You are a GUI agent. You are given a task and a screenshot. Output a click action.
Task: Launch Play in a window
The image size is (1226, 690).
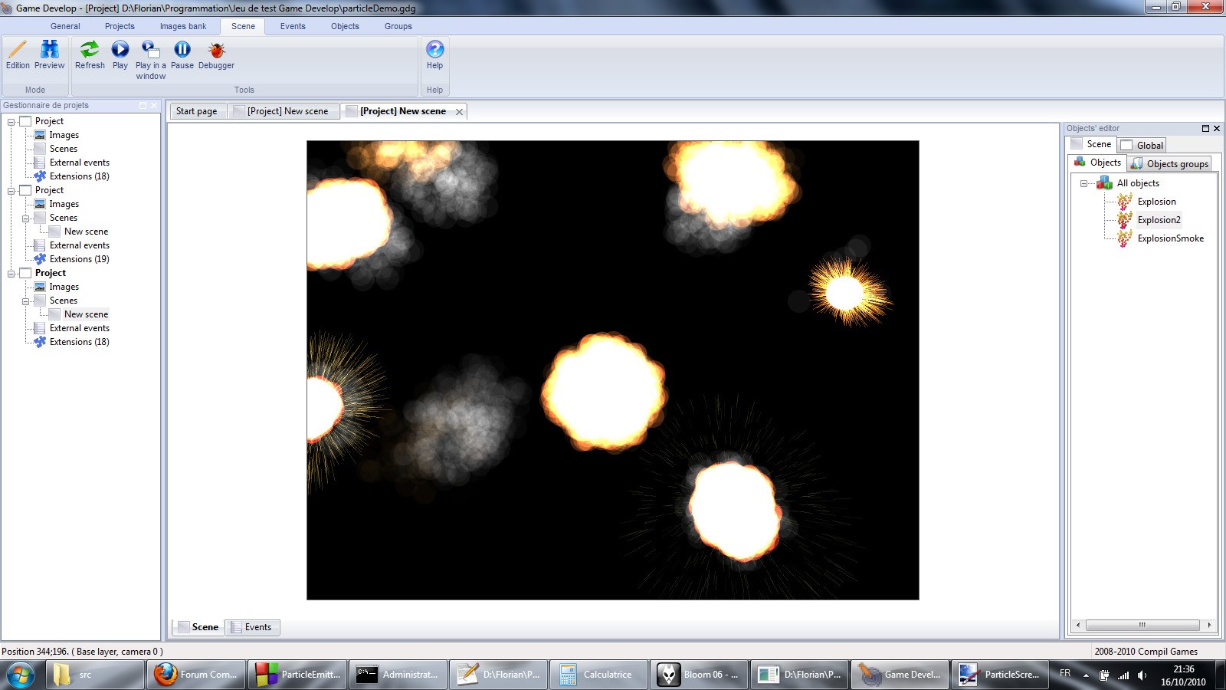[x=151, y=60]
